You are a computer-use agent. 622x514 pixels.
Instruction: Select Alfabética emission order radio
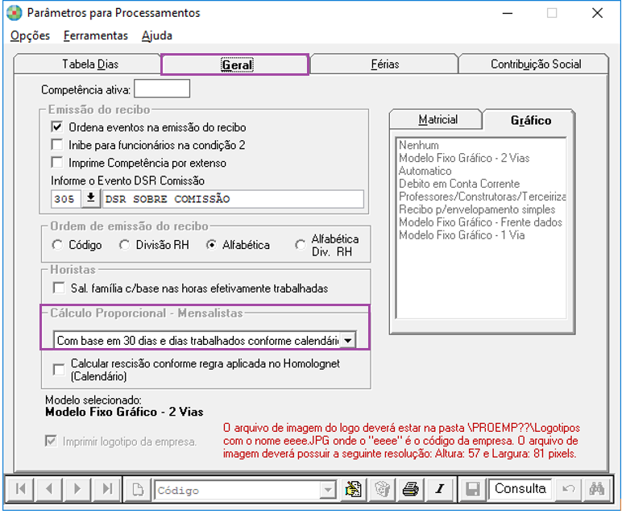pos(211,245)
